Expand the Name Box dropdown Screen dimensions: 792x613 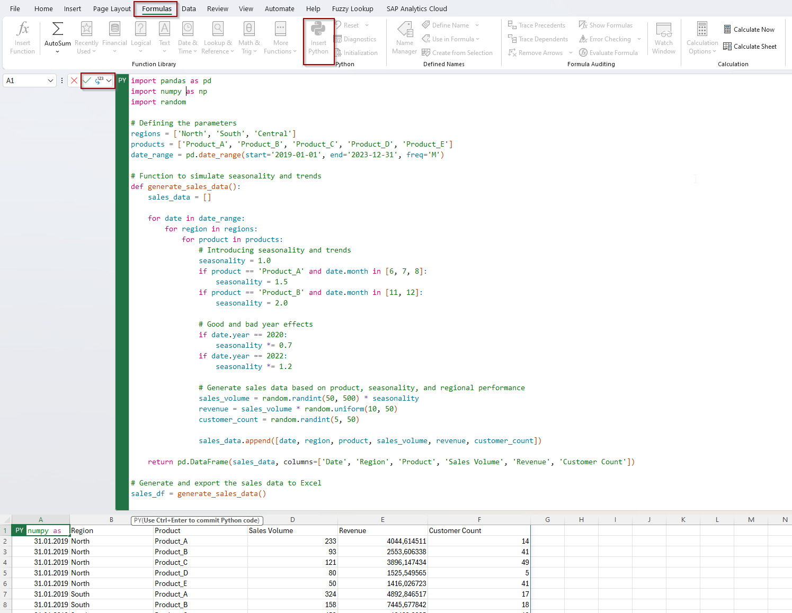51,80
